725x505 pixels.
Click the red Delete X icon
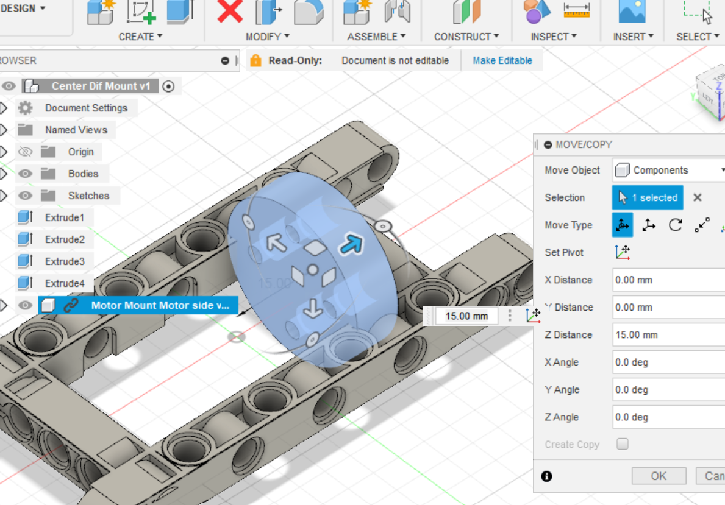tap(230, 12)
